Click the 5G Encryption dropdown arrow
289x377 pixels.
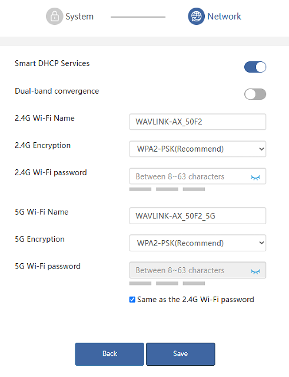click(x=261, y=243)
